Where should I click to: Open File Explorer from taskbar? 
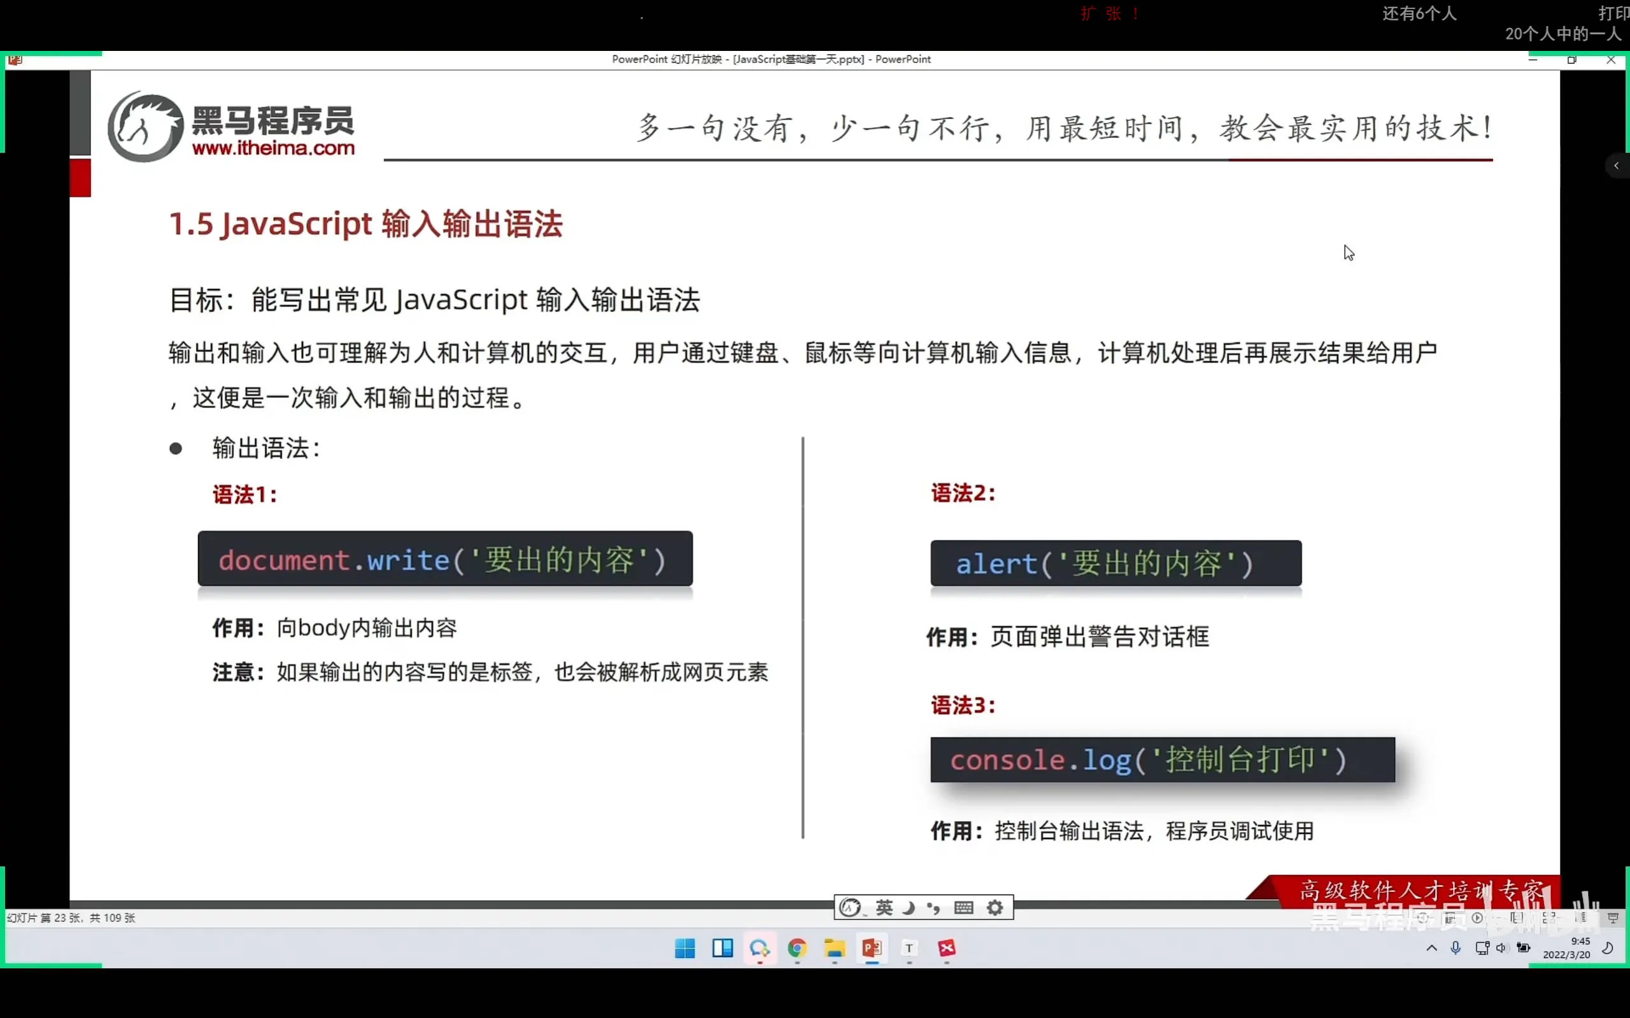click(834, 948)
